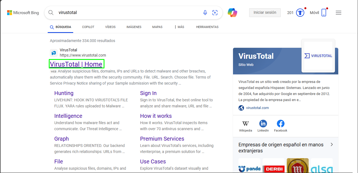Open VirusTotal's Facebook icon
This screenshot has height=173, width=358.
pos(280,124)
